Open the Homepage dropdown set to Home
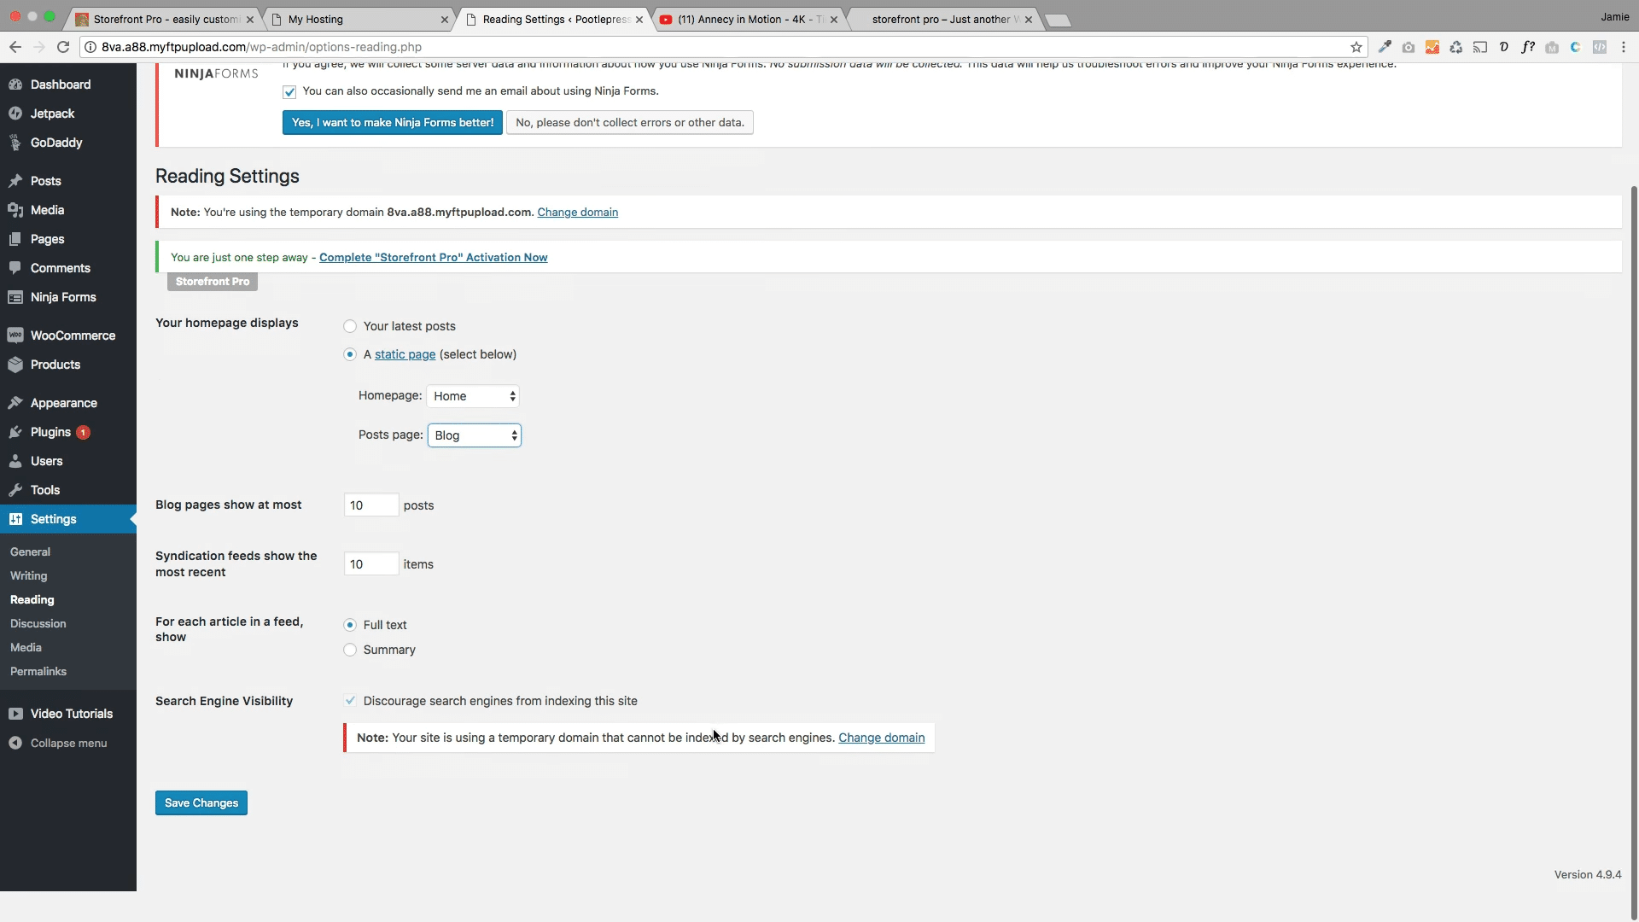The width and height of the screenshot is (1639, 922). click(x=473, y=396)
